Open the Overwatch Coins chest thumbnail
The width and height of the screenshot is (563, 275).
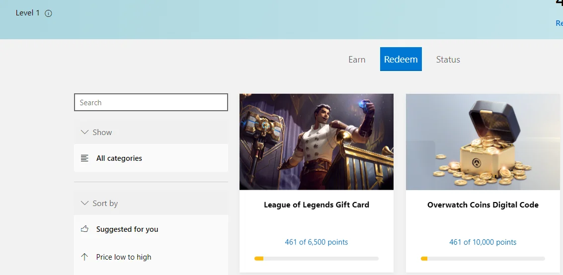point(483,141)
